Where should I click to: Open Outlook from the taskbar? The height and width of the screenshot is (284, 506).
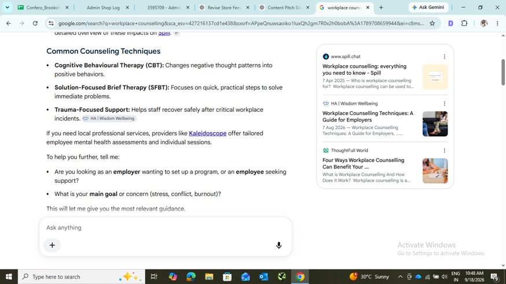[263, 276]
